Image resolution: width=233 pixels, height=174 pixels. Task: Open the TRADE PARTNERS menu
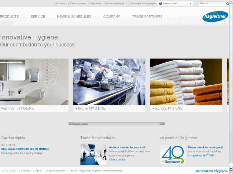click(147, 17)
